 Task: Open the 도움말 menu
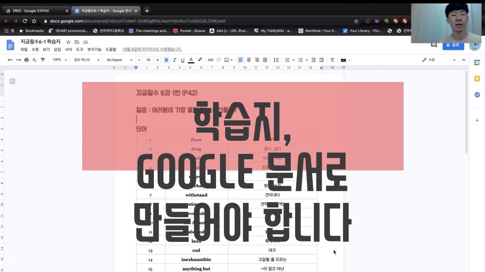(x=111, y=49)
